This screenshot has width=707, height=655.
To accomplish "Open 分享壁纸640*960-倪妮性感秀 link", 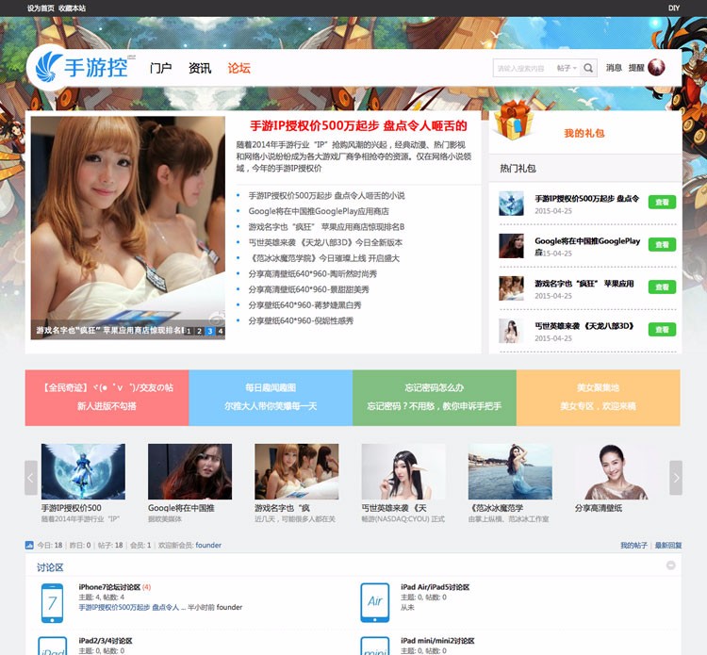I will (301, 320).
